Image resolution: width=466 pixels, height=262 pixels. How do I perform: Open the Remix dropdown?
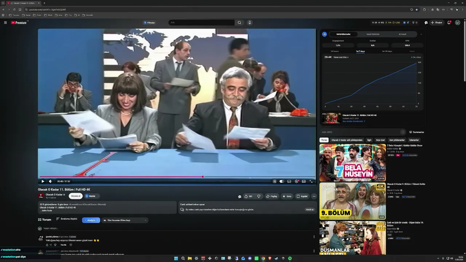[x=92, y=196]
